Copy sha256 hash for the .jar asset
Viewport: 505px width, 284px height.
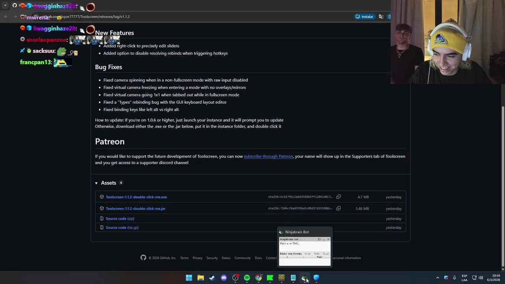[x=339, y=208]
